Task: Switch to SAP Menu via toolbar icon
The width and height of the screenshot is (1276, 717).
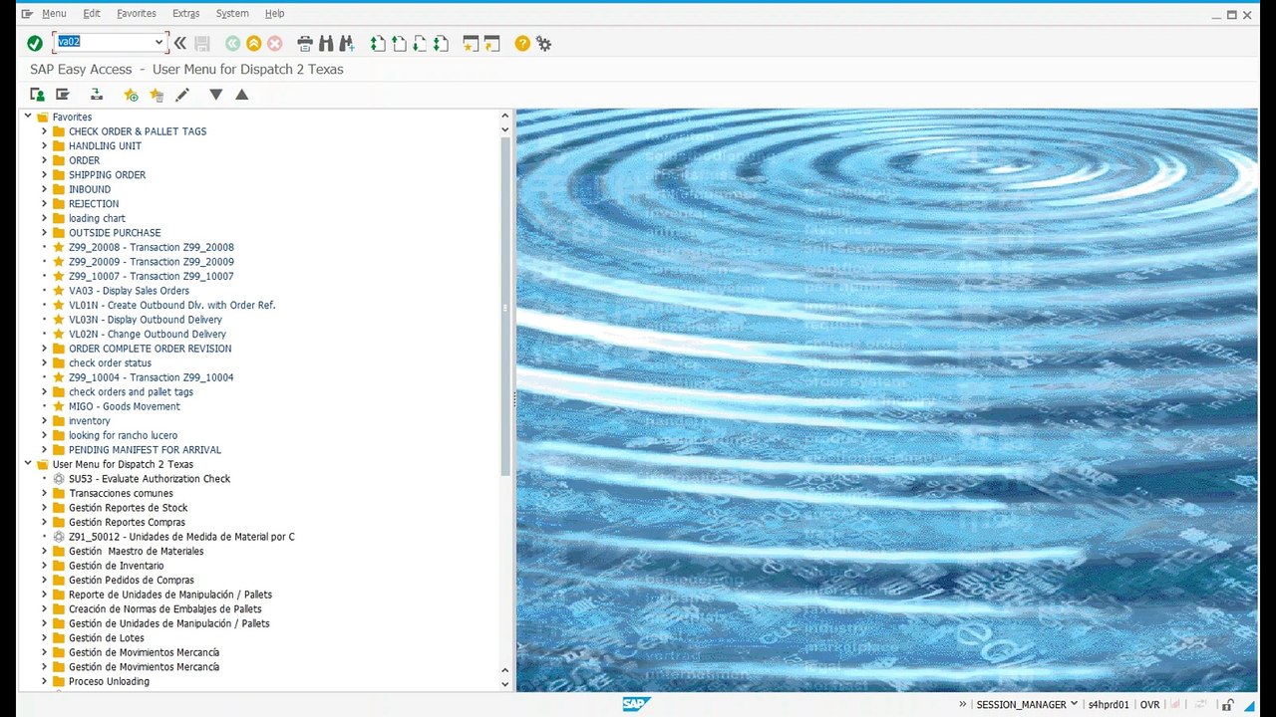Action: pos(62,95)
